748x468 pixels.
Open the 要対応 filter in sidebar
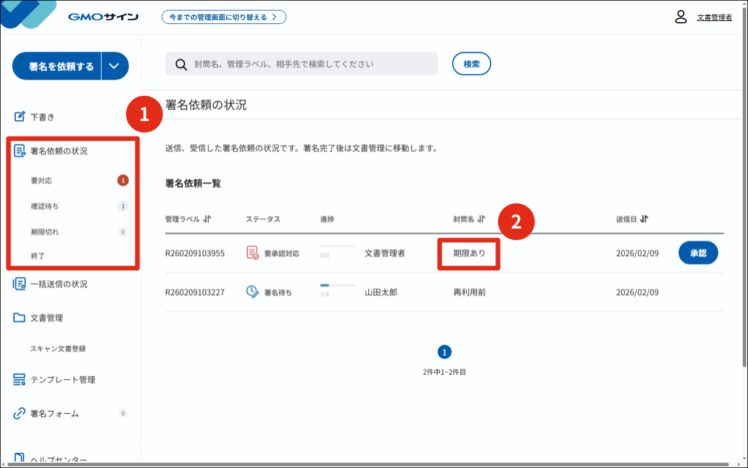point(41,181)
